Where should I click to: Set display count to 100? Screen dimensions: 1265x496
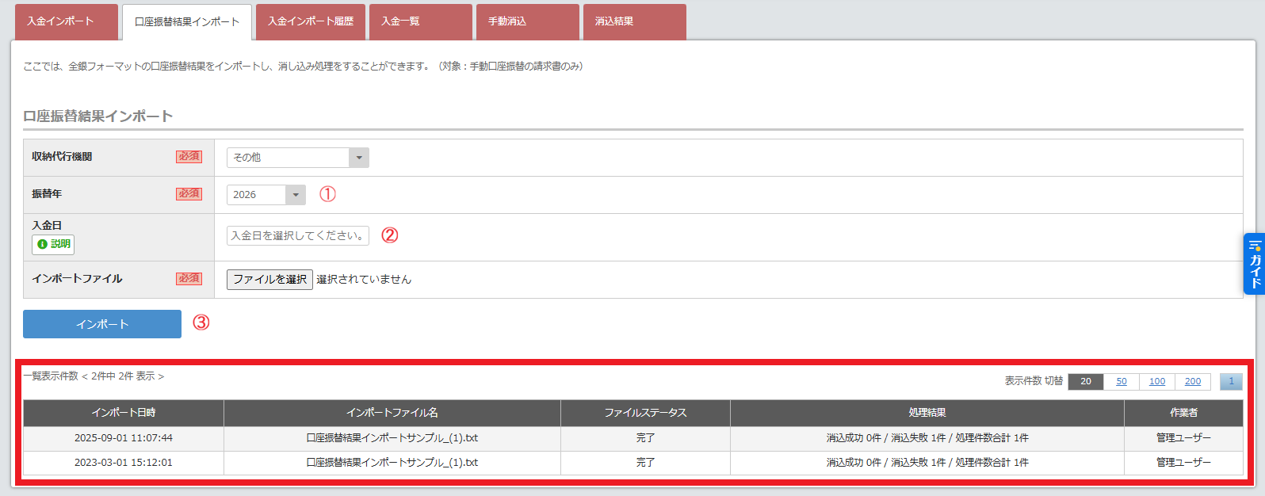[x=1156, y=382]
